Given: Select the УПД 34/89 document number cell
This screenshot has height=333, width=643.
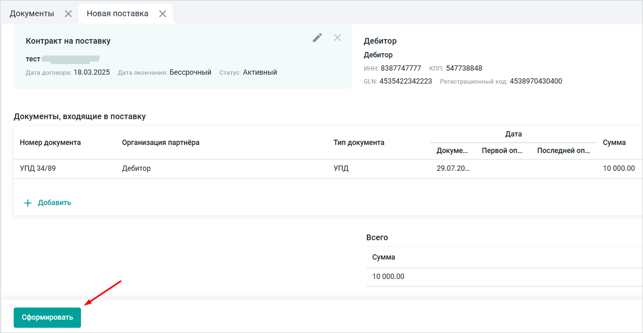Looking at the screenshot, I should [38, 169].
